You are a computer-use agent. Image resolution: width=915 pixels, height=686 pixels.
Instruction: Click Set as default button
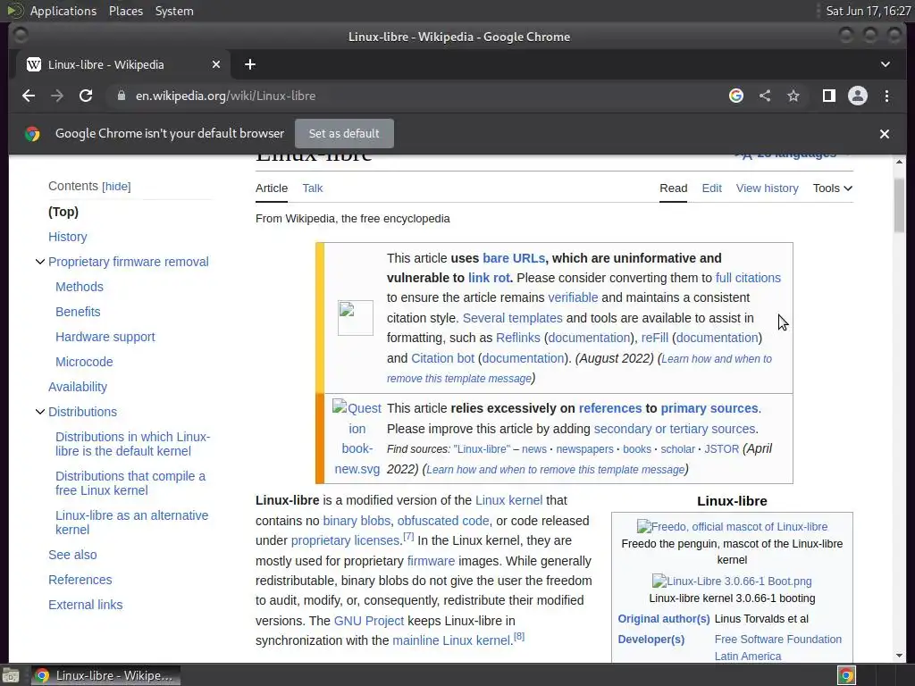click(344, 134)
